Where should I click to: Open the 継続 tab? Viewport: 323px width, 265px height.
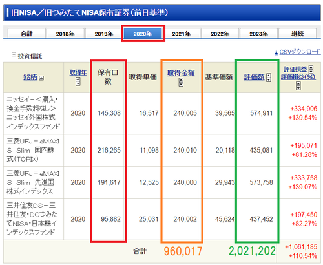(x=297, y=34)
